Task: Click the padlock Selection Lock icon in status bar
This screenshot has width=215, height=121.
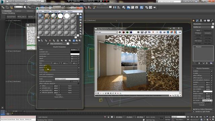Action: point(109,117)
